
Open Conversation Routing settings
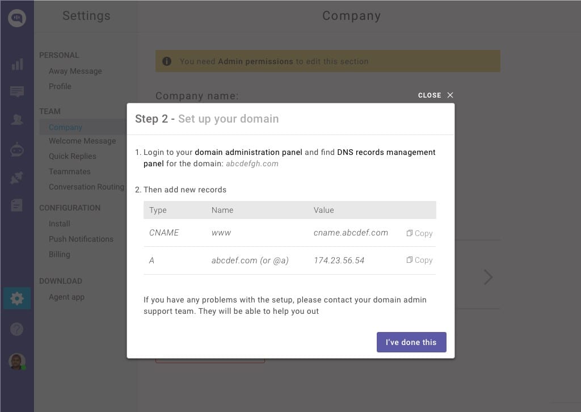86,187
